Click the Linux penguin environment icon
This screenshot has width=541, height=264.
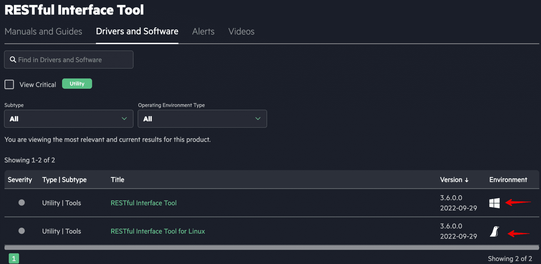coord(495,231)
